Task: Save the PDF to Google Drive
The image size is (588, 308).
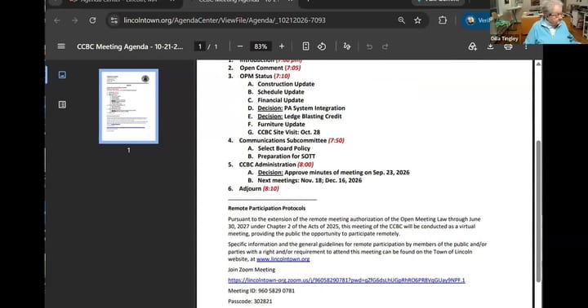Action: 473,46
